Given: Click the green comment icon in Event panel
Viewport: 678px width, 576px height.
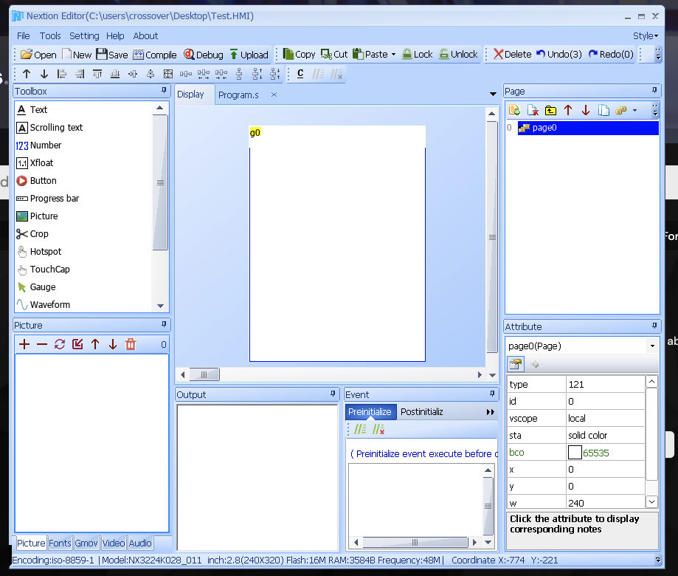Looking at the screenshot, I should tap(360, 429).
